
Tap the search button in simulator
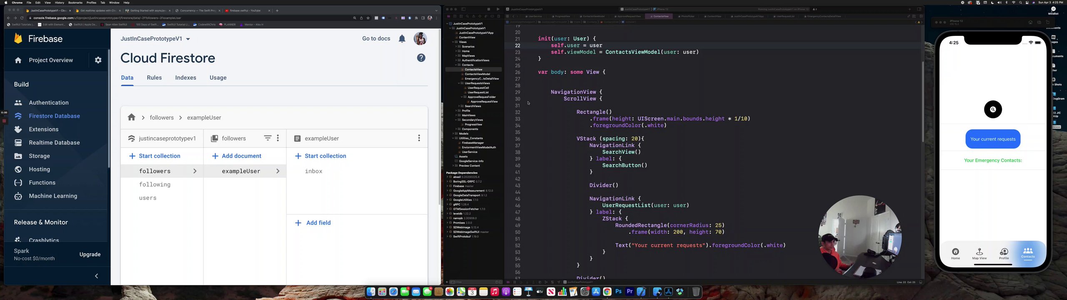tap(993, 110)
